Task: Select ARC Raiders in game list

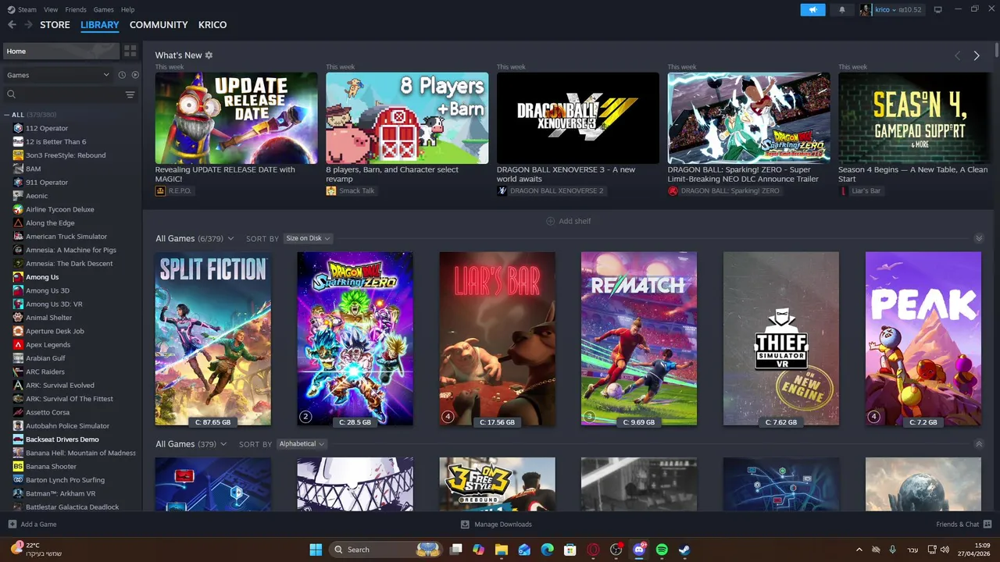Action: tap(45, 372)
